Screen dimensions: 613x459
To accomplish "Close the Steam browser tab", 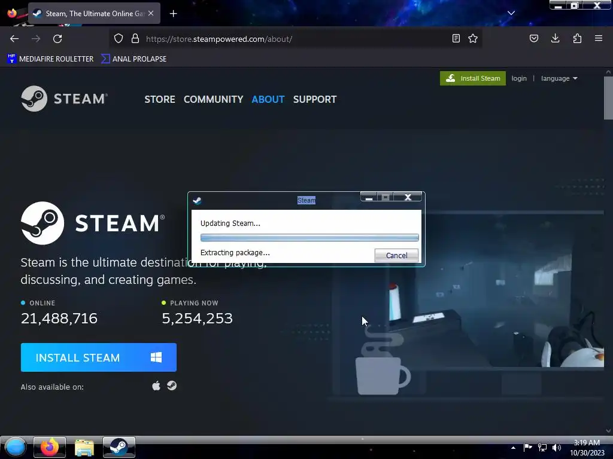I will pyautogui.click(x=151, y=13).
